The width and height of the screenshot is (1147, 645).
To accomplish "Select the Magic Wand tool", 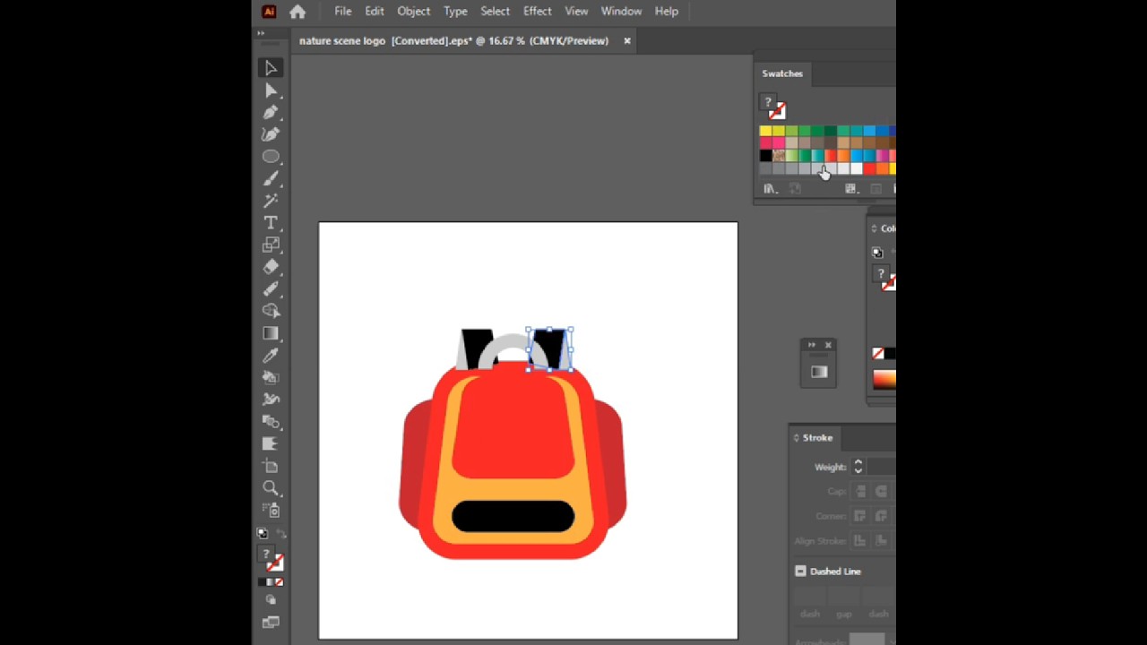I will (271, 201).
